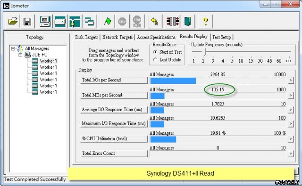Select 'Start of Test' radio button
302x186 pixels.
coord(155,52)
